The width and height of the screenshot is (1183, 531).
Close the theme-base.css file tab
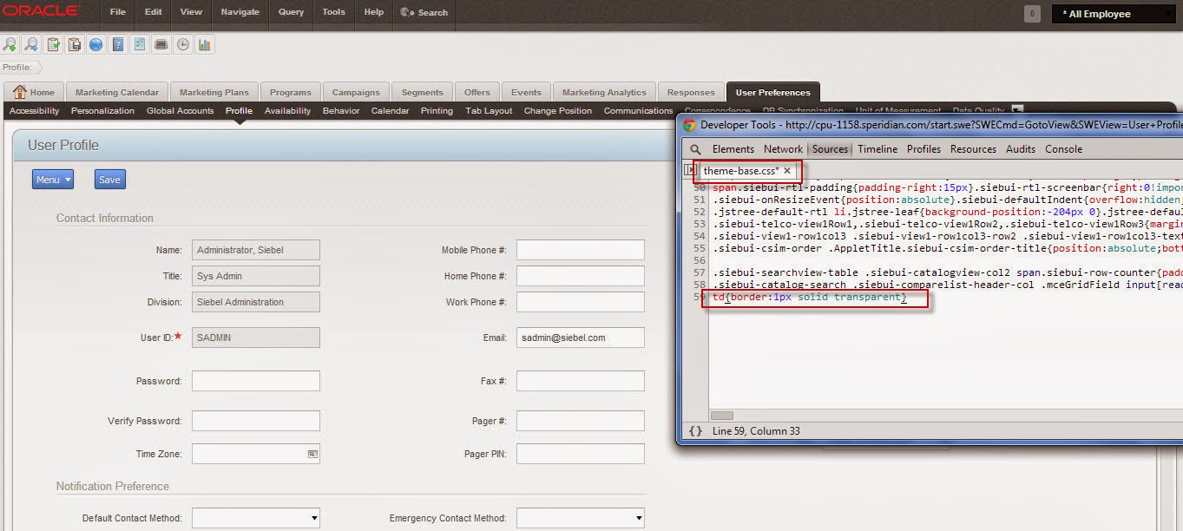tap(787, 171)
